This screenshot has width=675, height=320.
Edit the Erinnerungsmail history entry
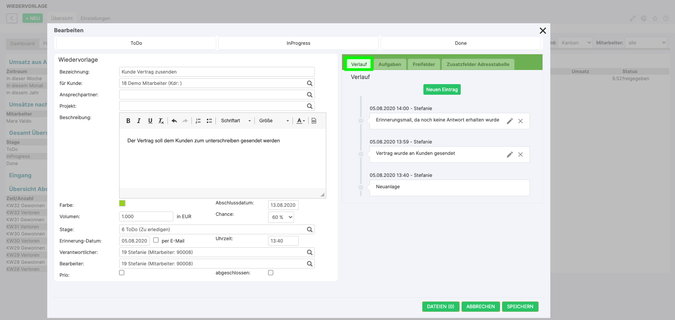(x=509, y=121)
